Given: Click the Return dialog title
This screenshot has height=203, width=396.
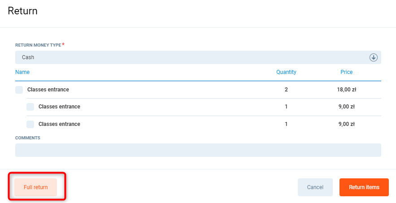Looking at the screenshot, I should (x=22, y=11).
